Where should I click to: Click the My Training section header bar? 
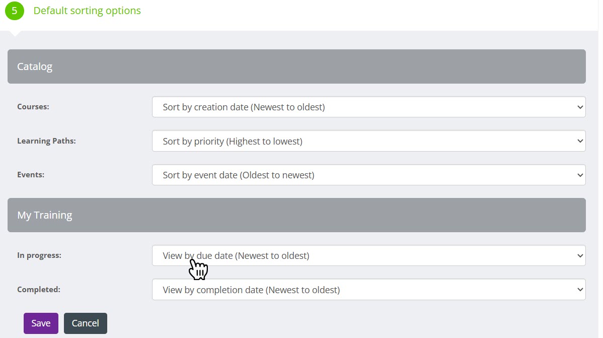pyautogui.click(x=296, y=215)
